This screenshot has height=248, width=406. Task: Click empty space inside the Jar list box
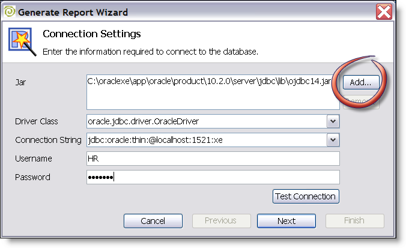click(x=213, y=98)
